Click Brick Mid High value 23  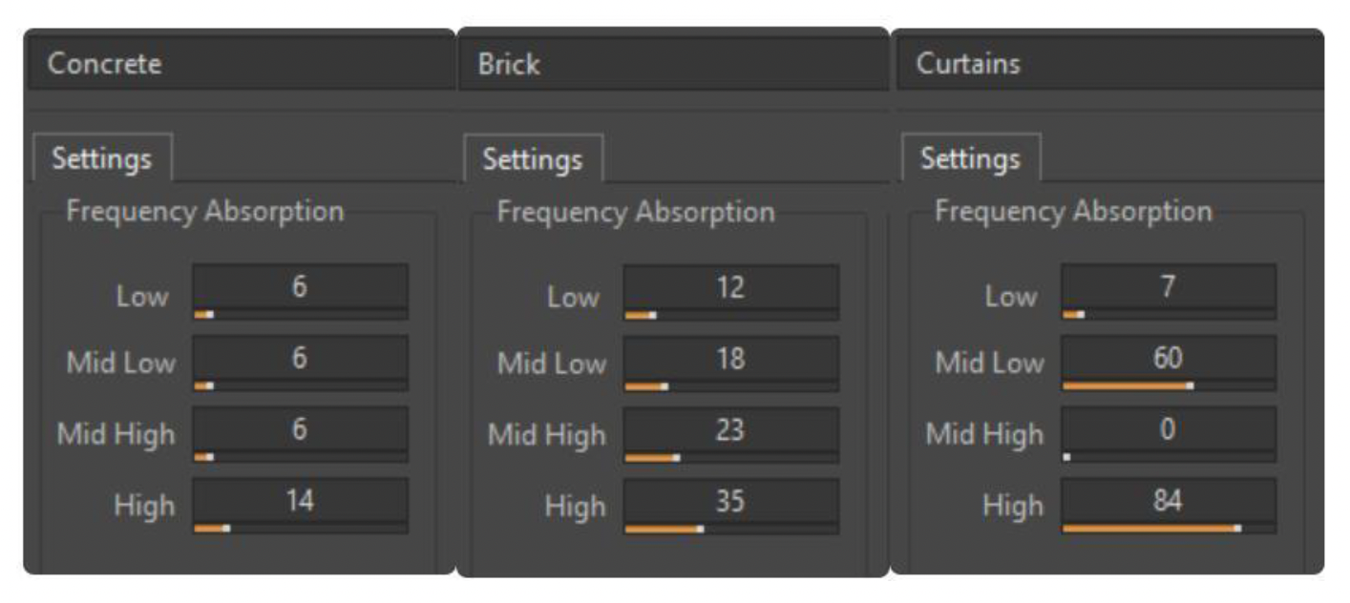pyautogui.click(x=730, y=431)
